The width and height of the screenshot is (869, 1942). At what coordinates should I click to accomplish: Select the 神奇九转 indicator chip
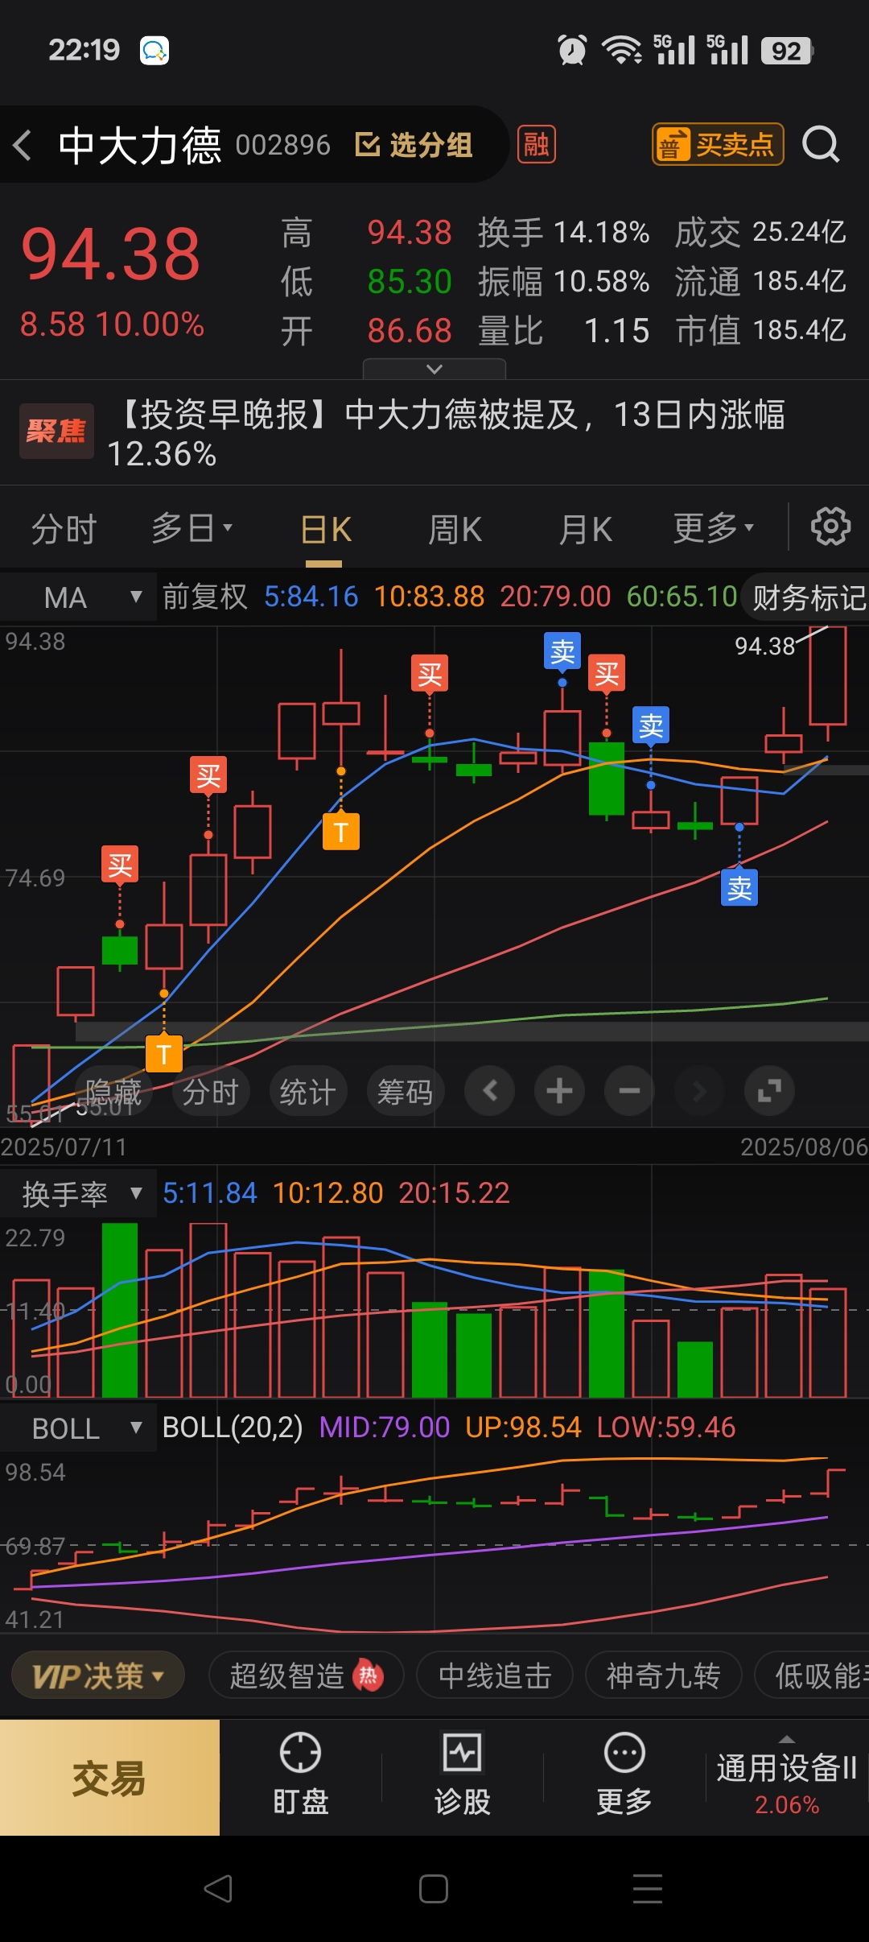point(663,1676)
